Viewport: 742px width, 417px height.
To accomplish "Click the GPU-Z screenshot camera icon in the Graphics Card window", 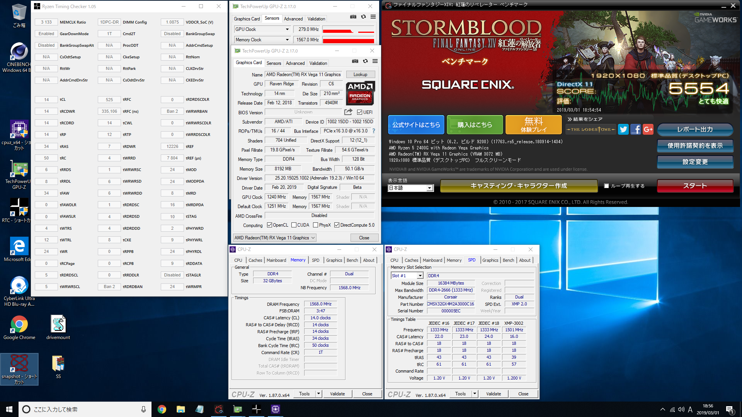I will tap(355, 61).
